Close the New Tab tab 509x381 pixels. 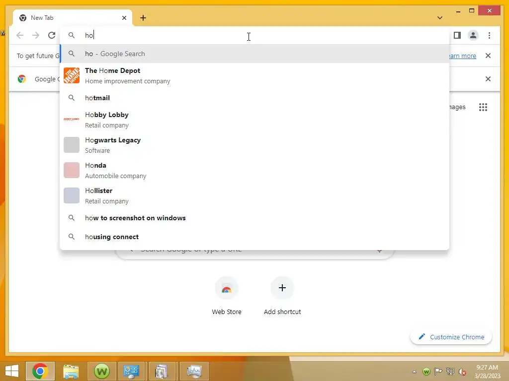124,18
